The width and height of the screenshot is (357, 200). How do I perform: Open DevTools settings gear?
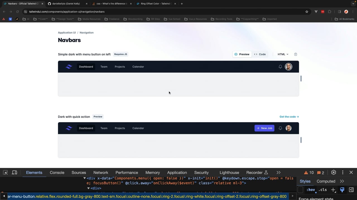[x=334, y=172]
